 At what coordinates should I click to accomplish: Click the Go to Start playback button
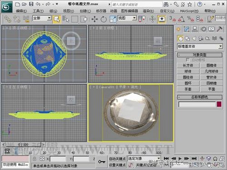[166, 158]
